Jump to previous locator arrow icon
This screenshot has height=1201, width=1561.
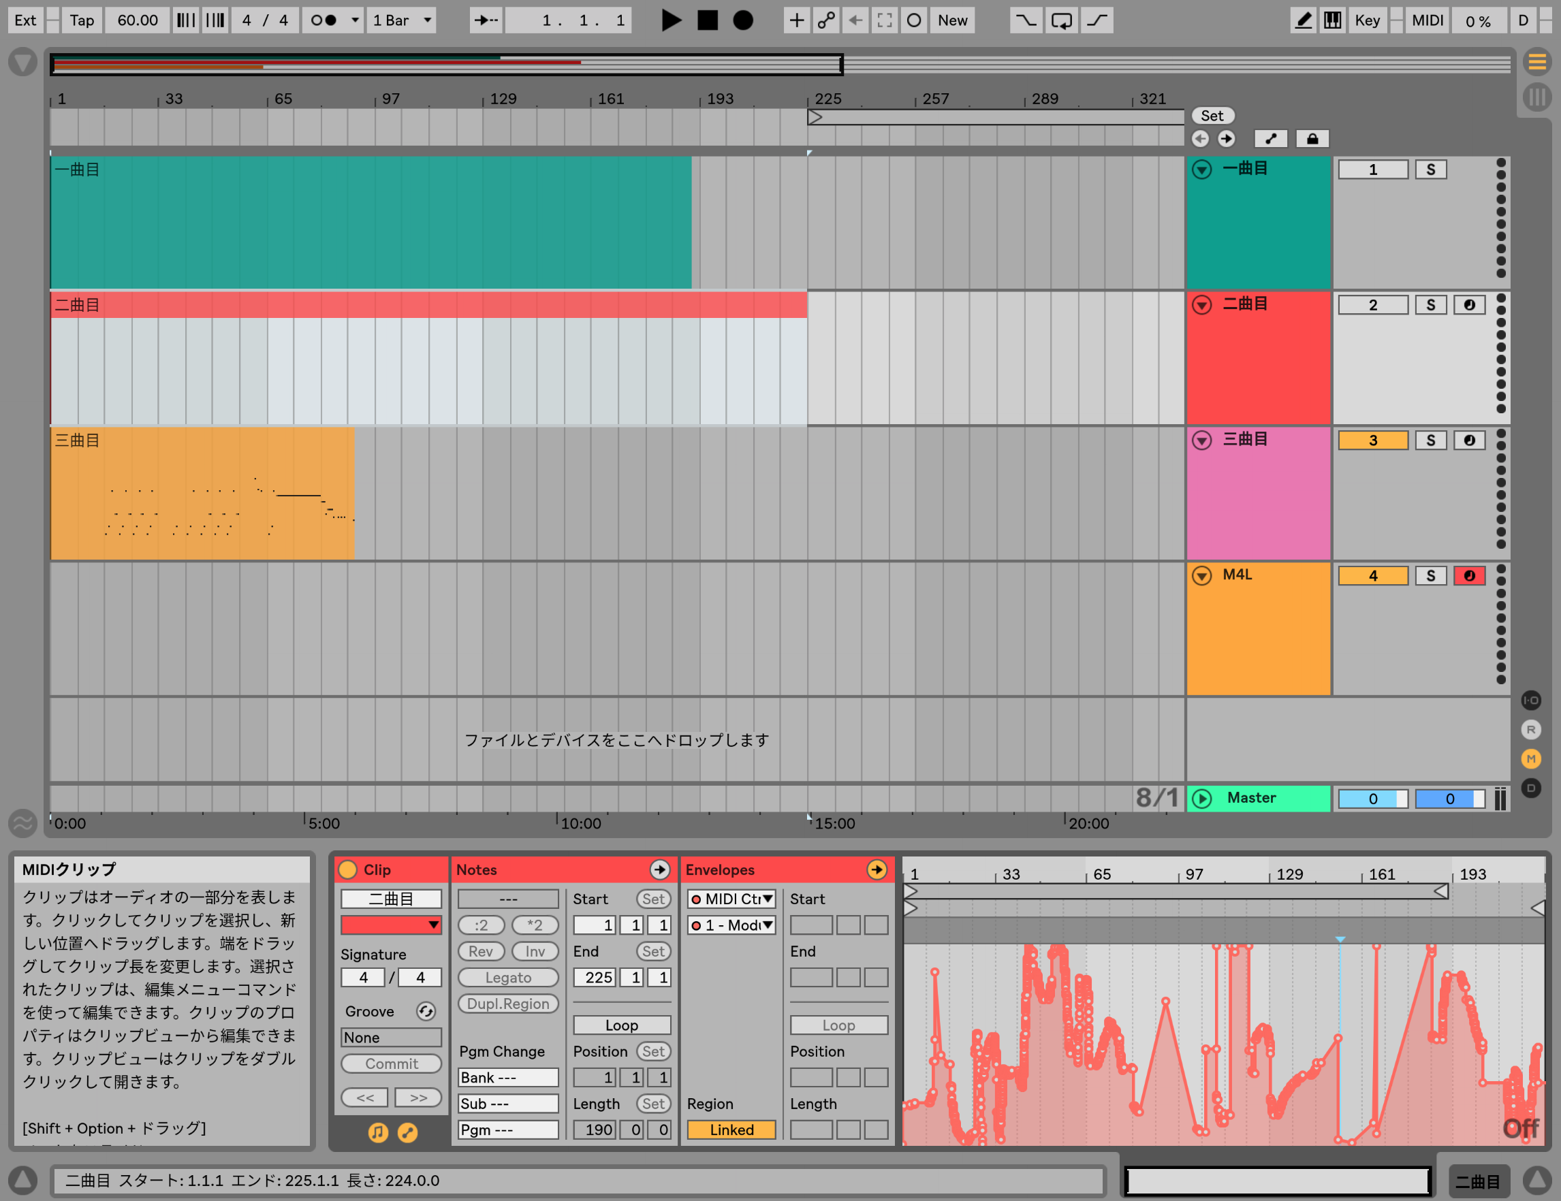(1200, 139)
